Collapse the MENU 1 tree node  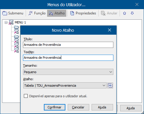pos(6,22)
